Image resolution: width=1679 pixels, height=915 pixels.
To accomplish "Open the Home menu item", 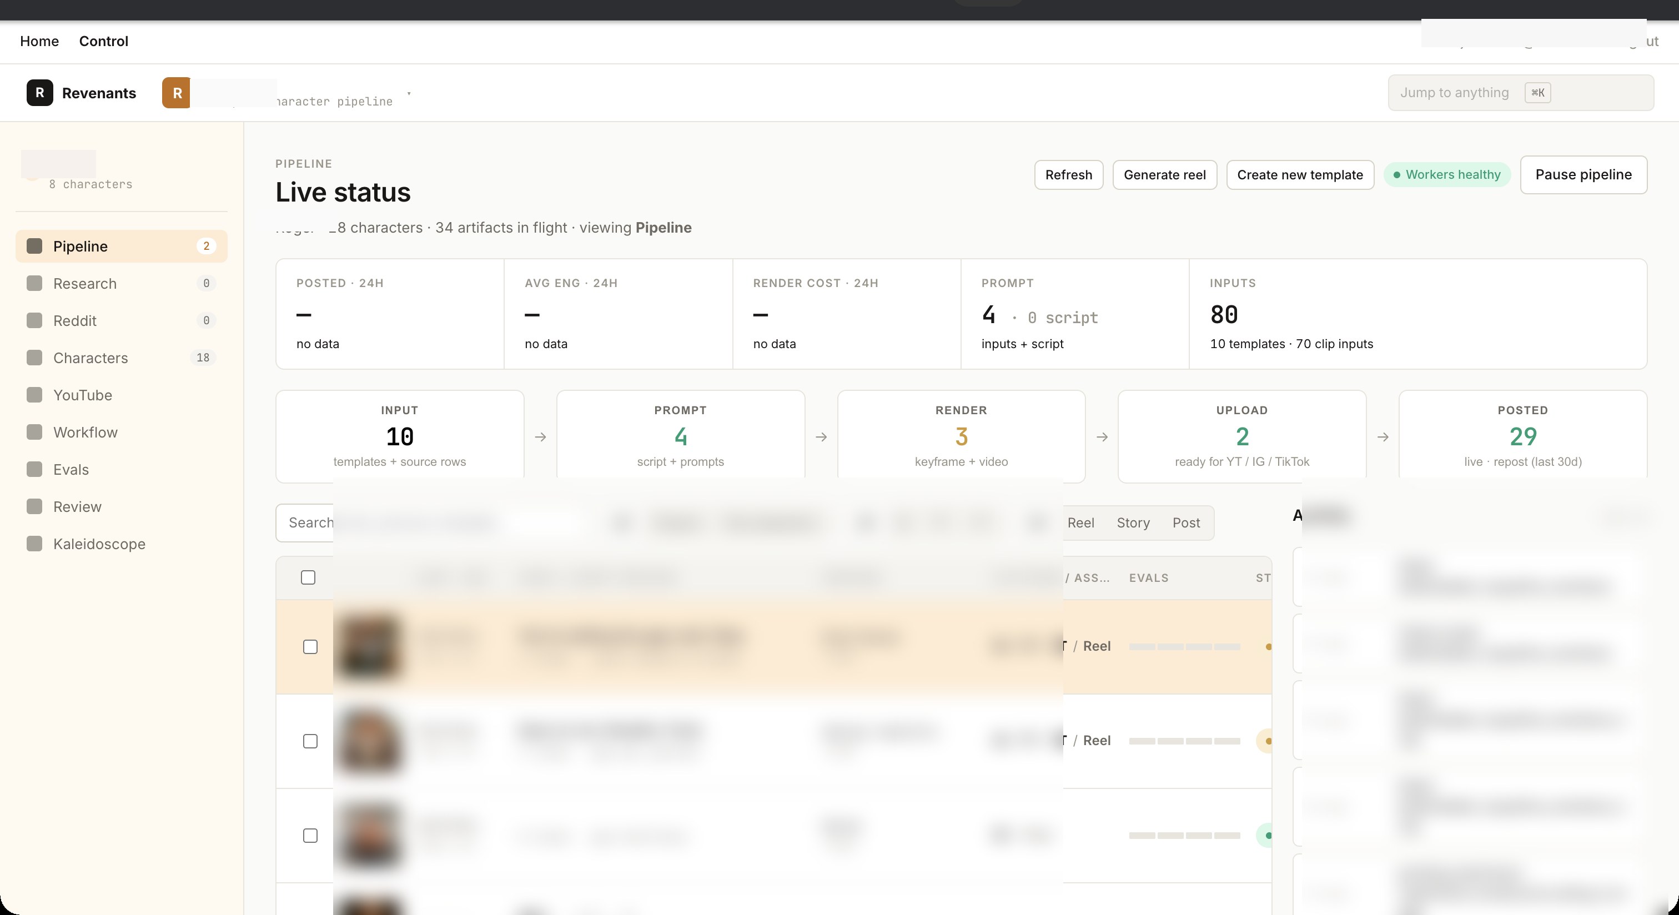I will click(x=39, y=41).
